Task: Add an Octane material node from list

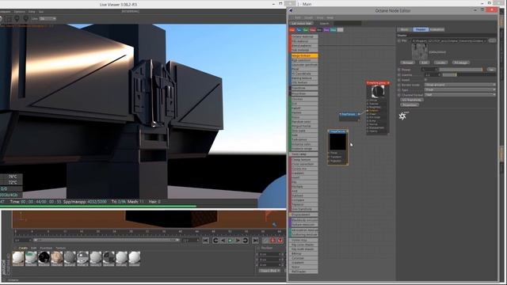Action: [x=304, y=37]
